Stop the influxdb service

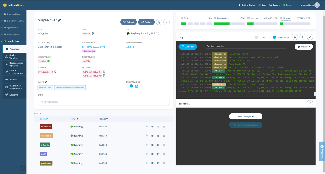coord(152,145)
